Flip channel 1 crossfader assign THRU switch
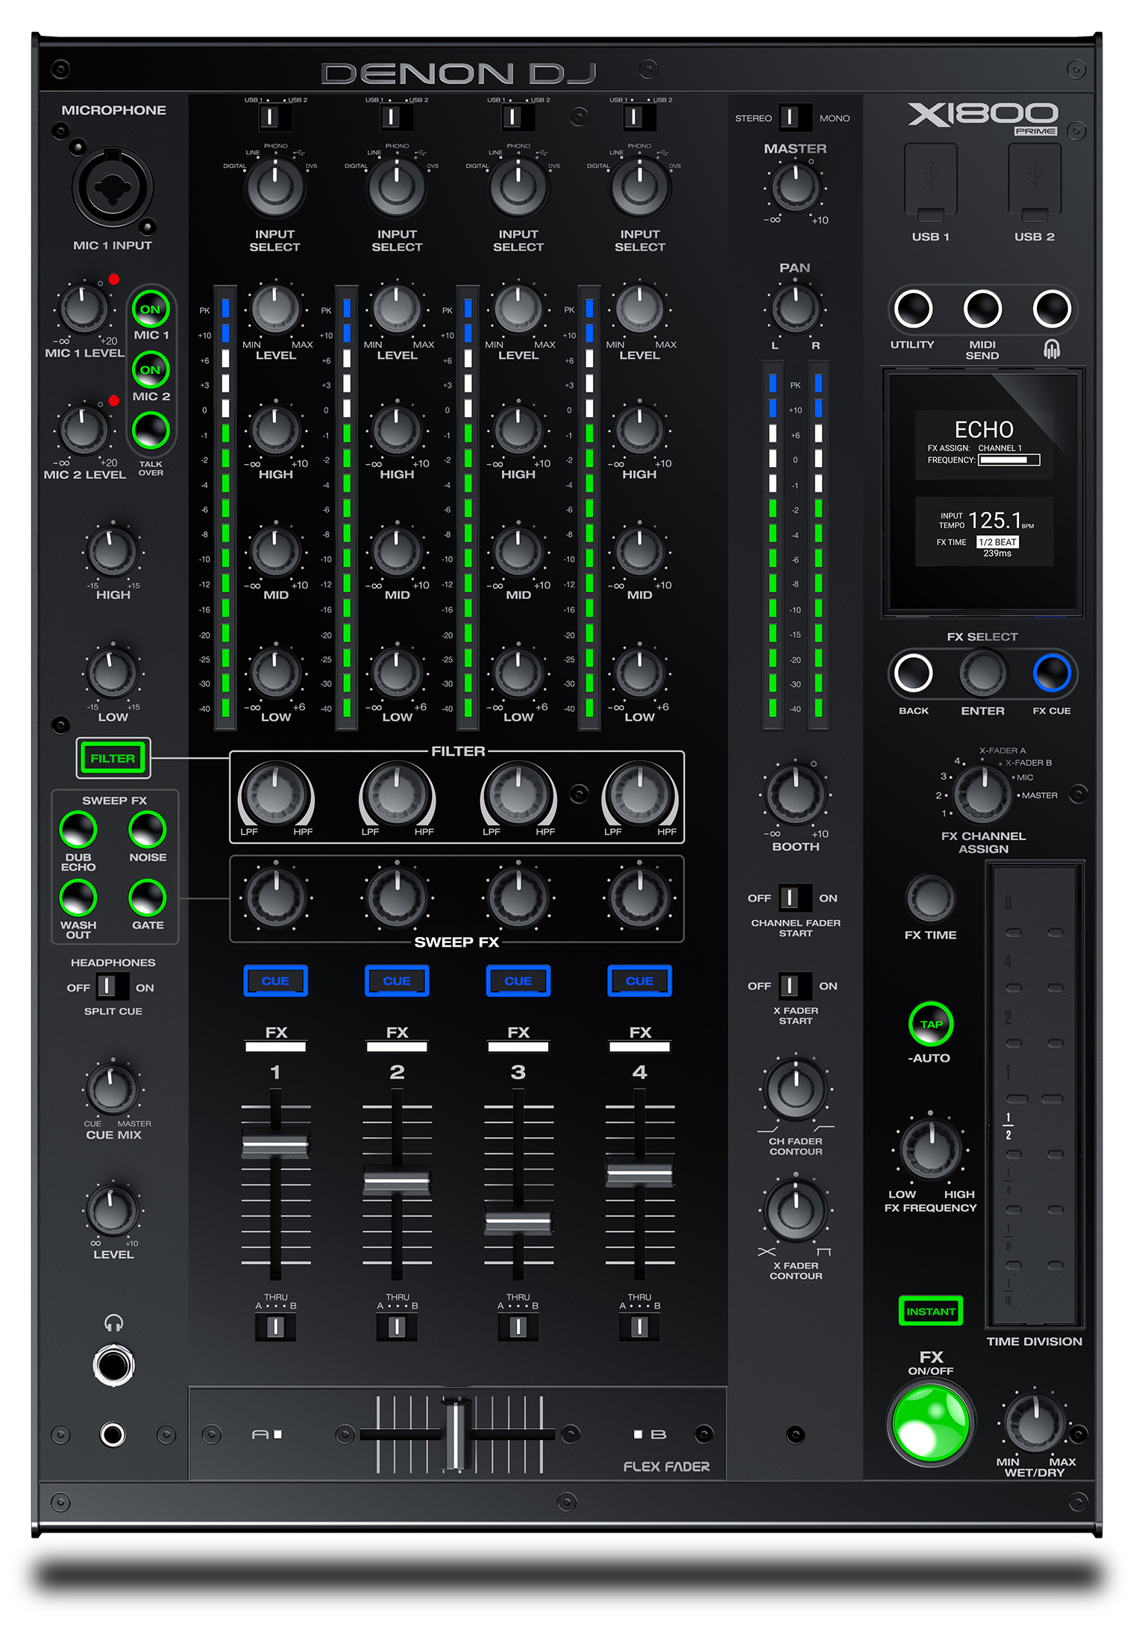 coord(275,1327)
